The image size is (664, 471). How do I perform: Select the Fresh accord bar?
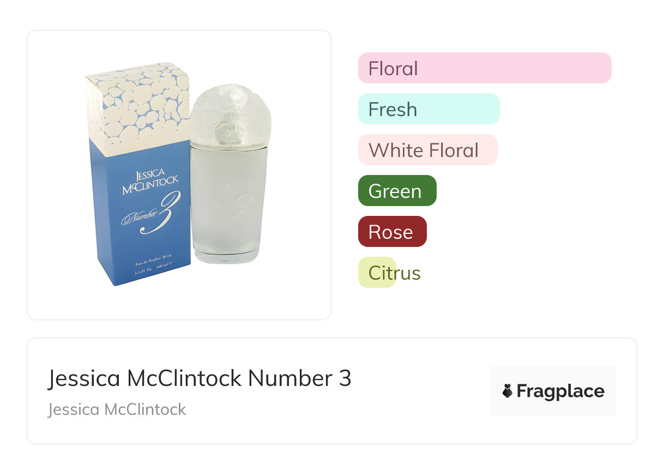point(428,109)
